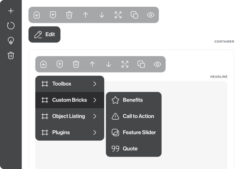Toggle container visibility eye in top toolbar
Screen dimensions: 241x169
pyautogui.click(x=151, y=15)
